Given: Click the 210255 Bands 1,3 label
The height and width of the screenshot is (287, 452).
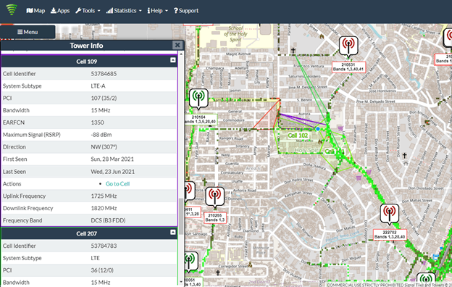Looking at the screenshot, I should pyautogui.click(x=215, y=217).
